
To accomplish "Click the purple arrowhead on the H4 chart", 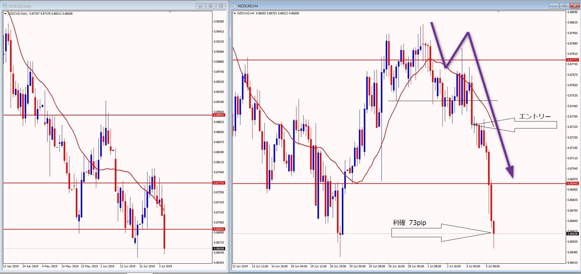I will tap(511, 172).
